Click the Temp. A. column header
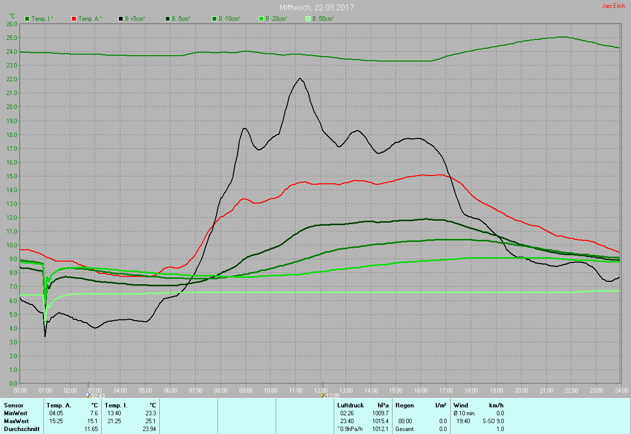631x434 pixels. tap(59, 405)
